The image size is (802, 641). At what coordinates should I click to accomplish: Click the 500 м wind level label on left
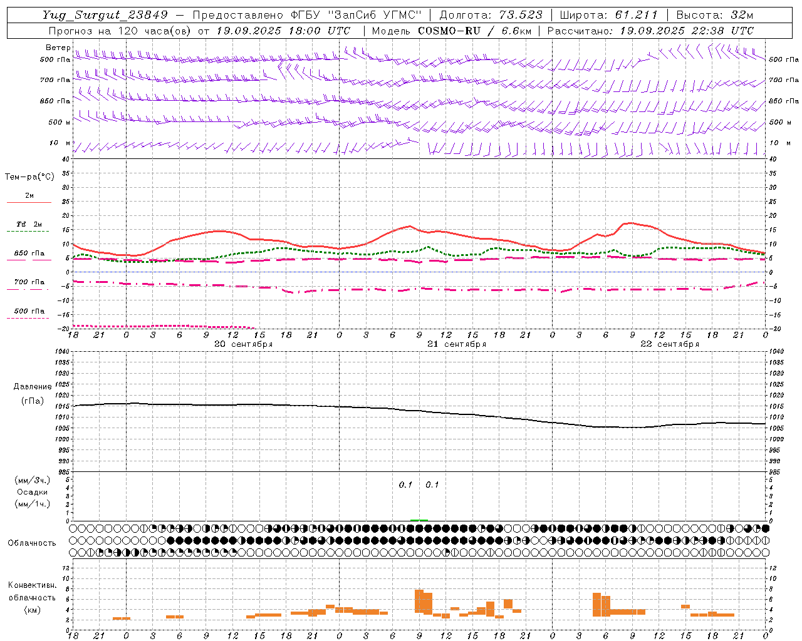pyautogui.click(x=60, y=123)
